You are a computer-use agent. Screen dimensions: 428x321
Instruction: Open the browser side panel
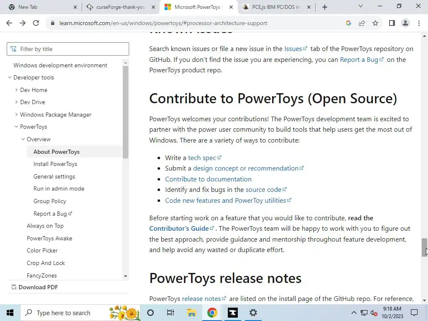click(x=392, y=23)
